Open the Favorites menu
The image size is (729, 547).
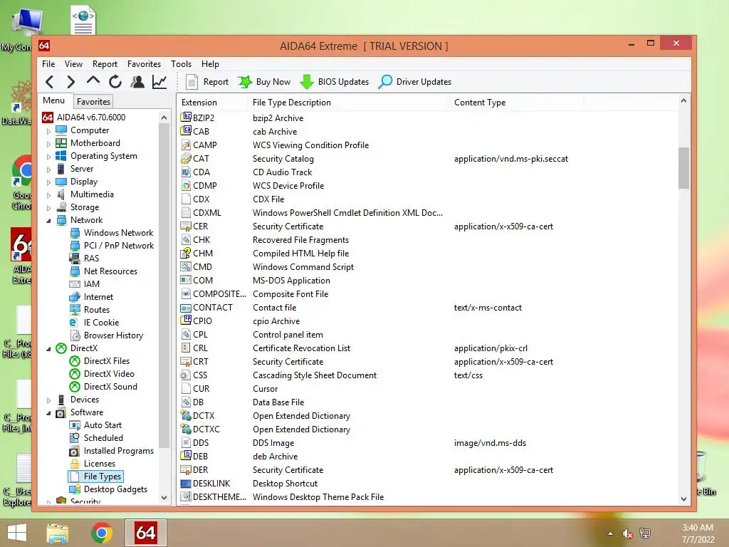(x=144, y=64)
